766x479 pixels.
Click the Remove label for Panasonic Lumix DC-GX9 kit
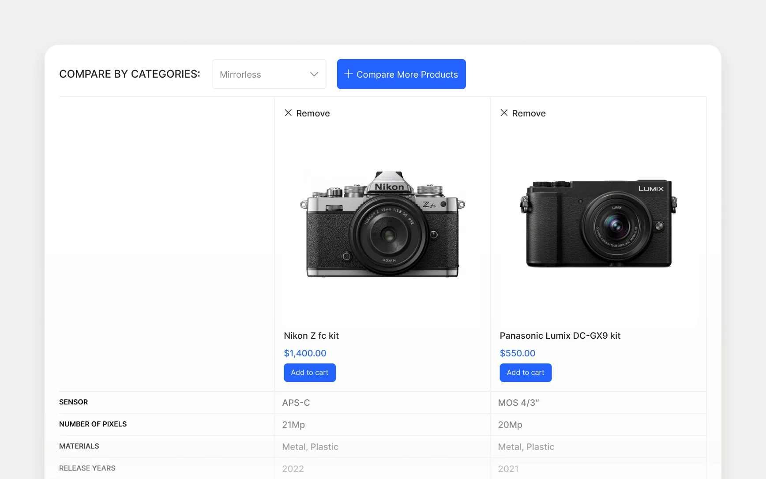(x=529, y=113)
